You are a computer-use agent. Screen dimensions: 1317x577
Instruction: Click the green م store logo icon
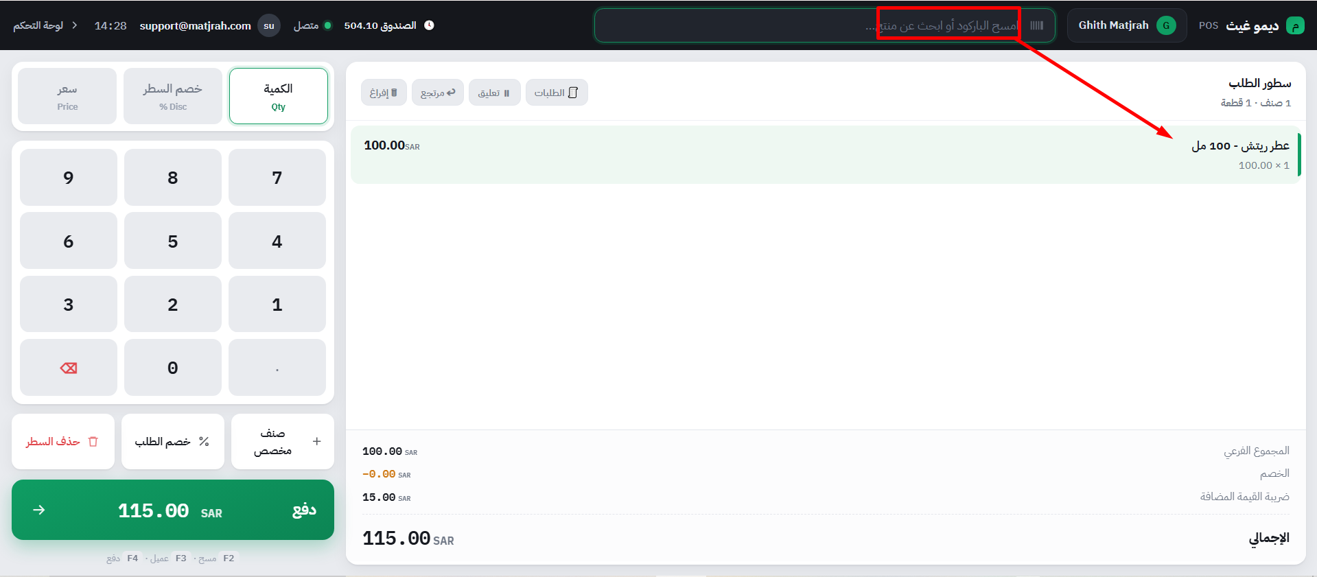[x=1295, y=25]
